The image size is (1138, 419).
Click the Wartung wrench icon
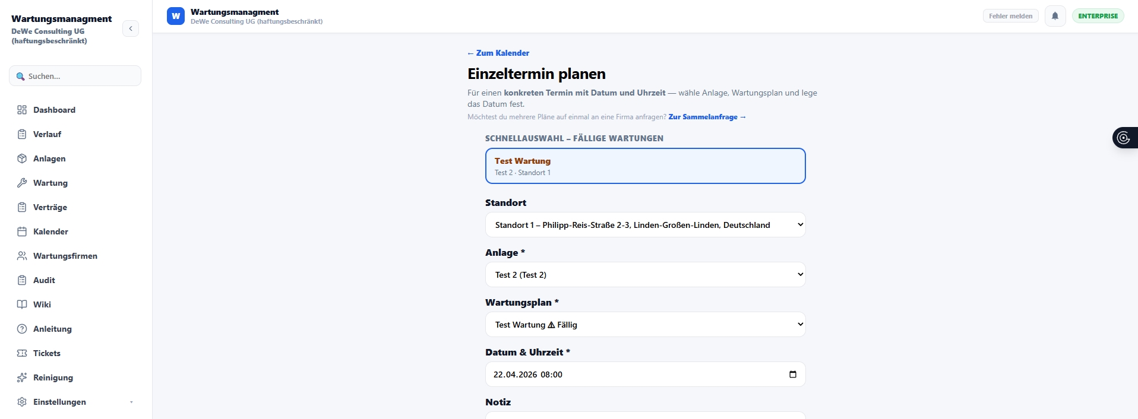(22, 183)
